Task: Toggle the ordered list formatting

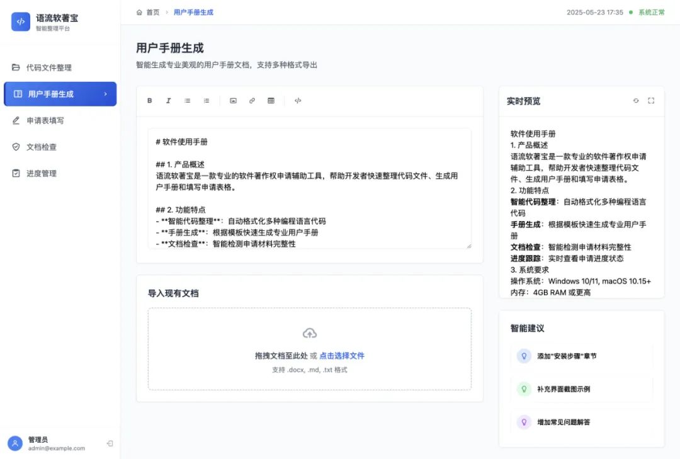Action: pos(206,100)
